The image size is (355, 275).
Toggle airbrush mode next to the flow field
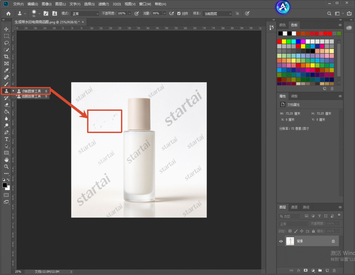pos(171,14)
